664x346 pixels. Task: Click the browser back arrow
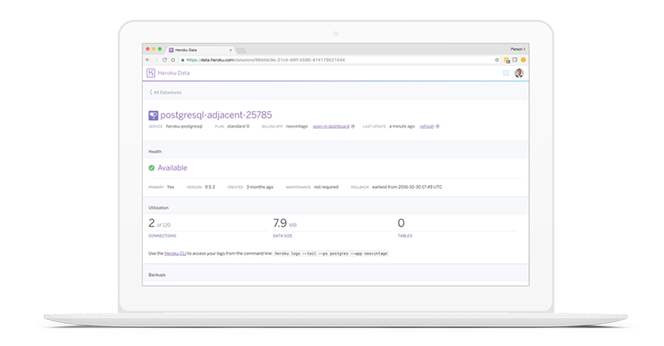148,60
